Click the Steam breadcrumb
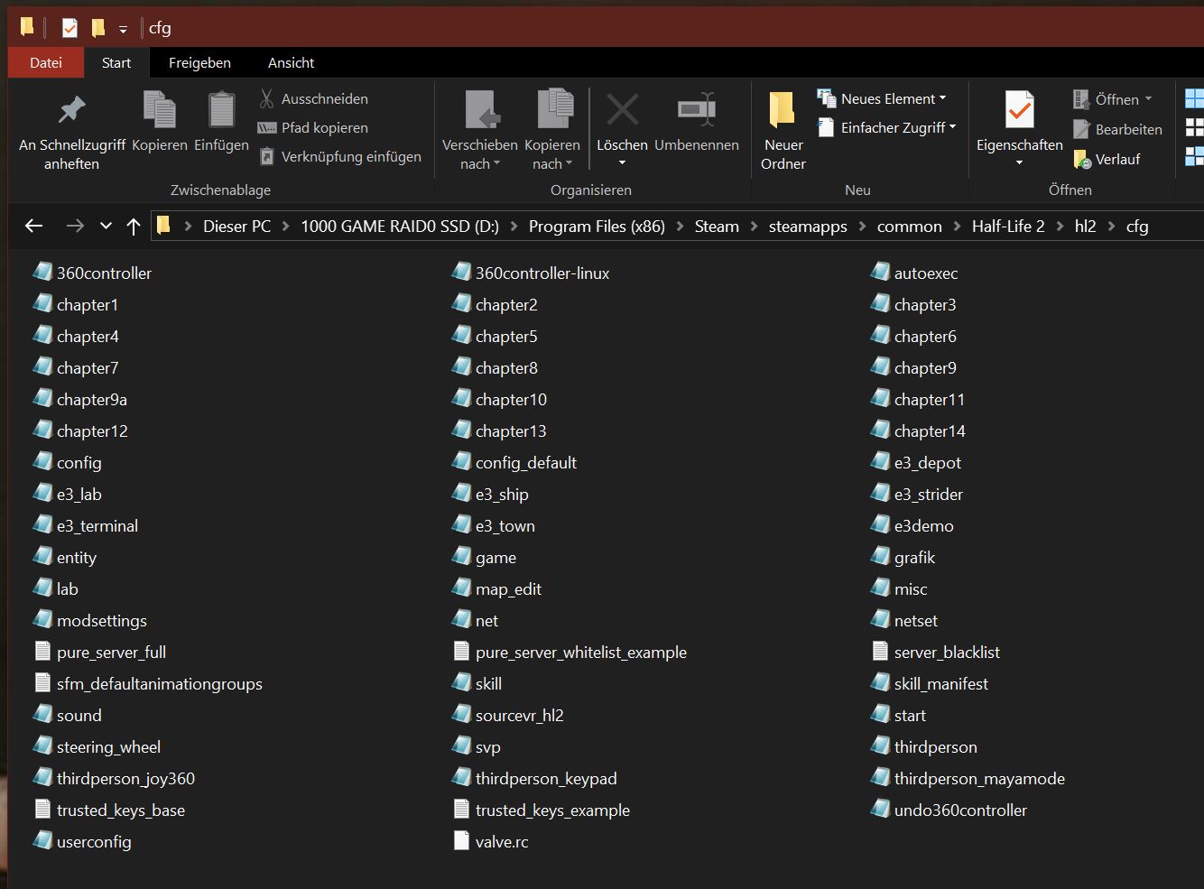1204x889 pixels. click(x=717, y=227)
